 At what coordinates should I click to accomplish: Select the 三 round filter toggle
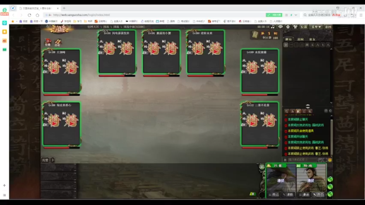[302, 45]
